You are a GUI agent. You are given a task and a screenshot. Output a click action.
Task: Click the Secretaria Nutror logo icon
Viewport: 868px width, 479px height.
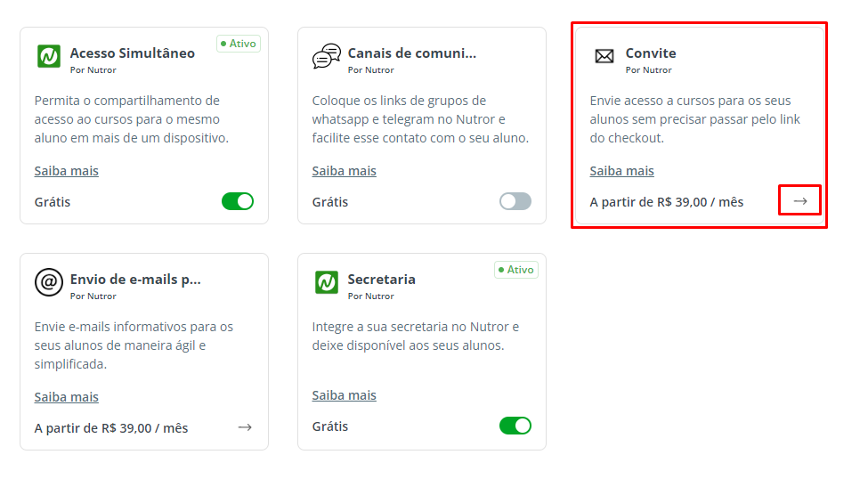327,282
